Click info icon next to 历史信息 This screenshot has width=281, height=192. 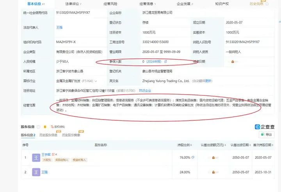tap(267, 4)
